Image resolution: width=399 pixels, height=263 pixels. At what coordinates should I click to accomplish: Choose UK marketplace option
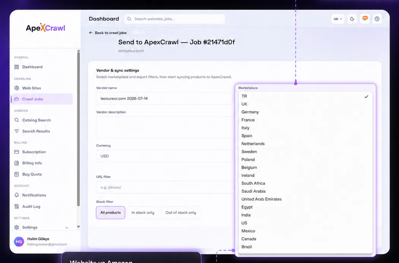tap(305, 104)
